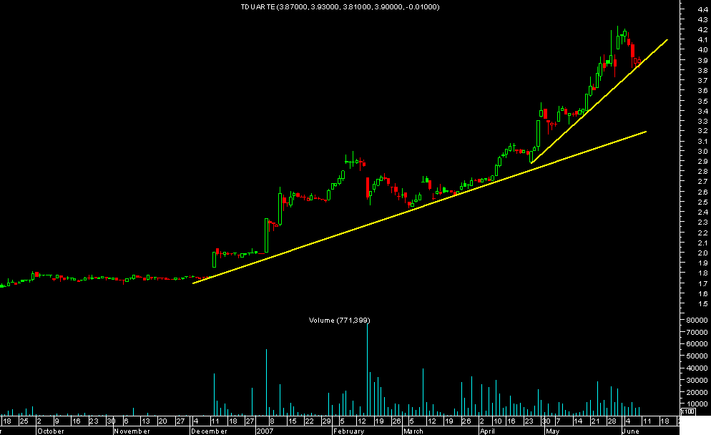Click the 29 date label in January

(x=326, y=421)
